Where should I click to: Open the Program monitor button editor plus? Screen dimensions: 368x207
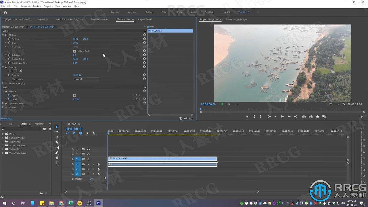(x=362, y=117)
